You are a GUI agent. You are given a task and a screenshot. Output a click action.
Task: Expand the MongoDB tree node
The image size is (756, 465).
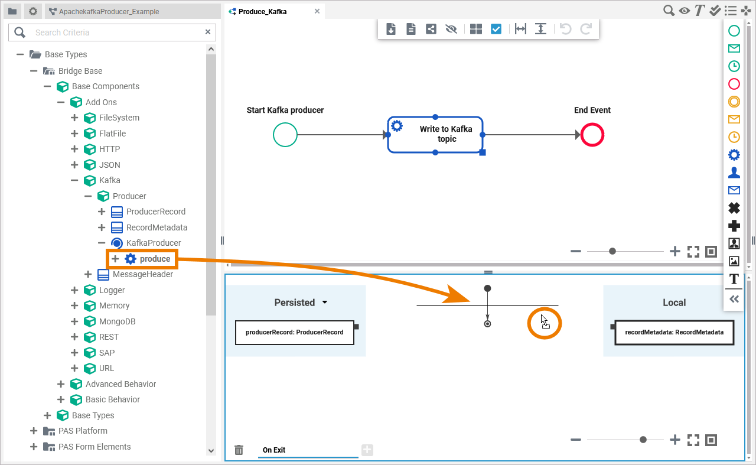[74, 321]
